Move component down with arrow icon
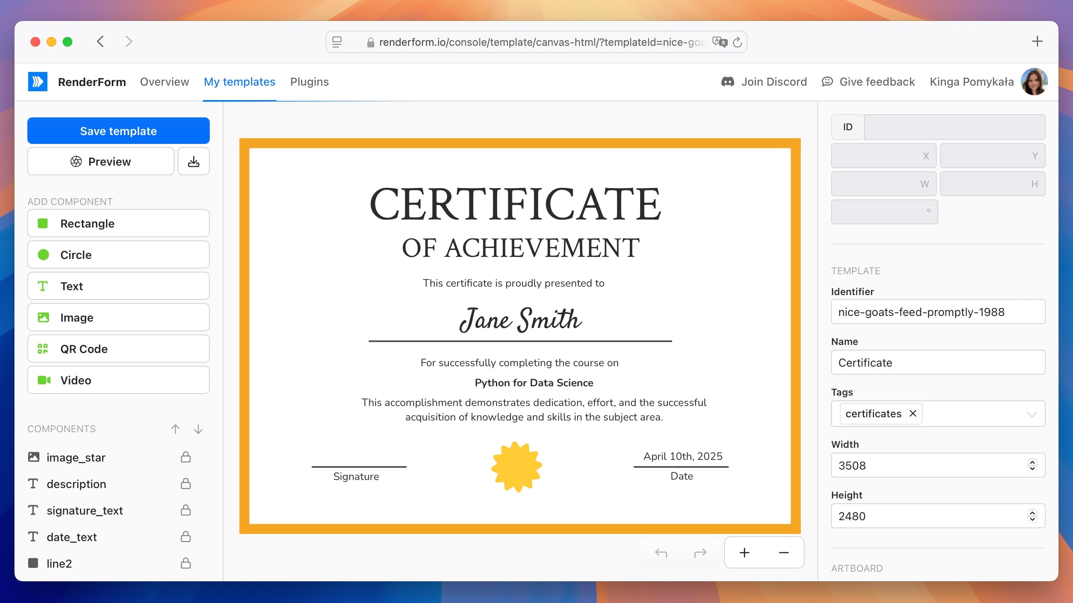Image resolution: width=1073 pixels, height=603 pixels. coord(198,429)
